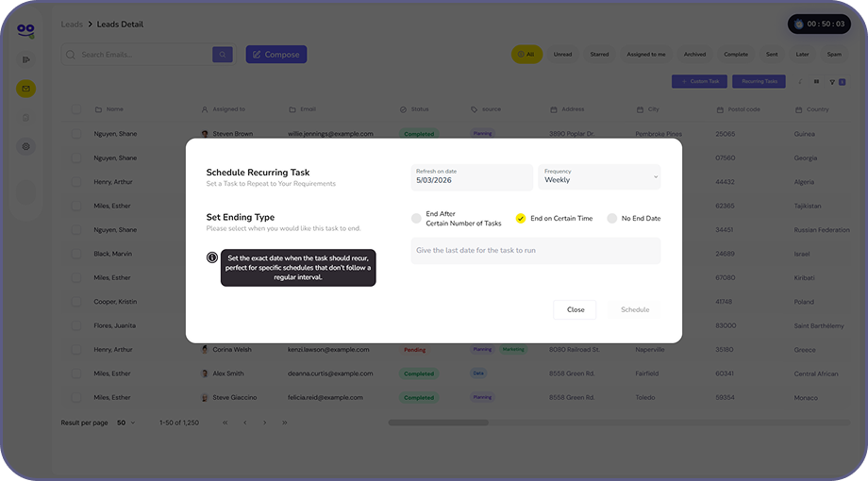The height and width of the screenshot is (481, 868).
Task: Click the last date input field
Action: [x=536, y=251]
